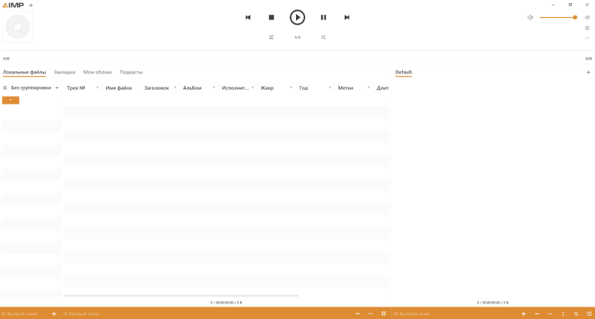Stop playback with the square button
Viewport: 595px width, 319px height.
[271, 18]
